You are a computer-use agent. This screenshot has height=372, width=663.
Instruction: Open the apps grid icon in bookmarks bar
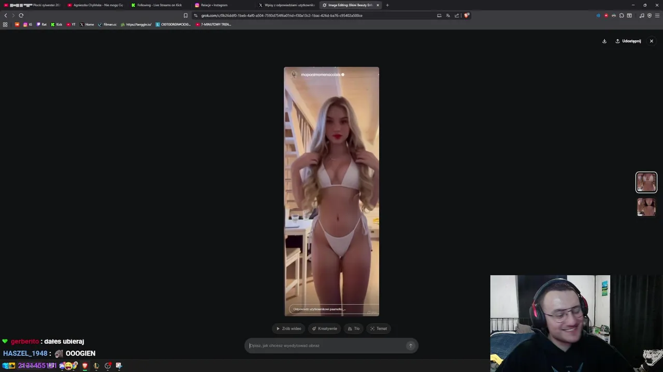[x=5, y=24]
